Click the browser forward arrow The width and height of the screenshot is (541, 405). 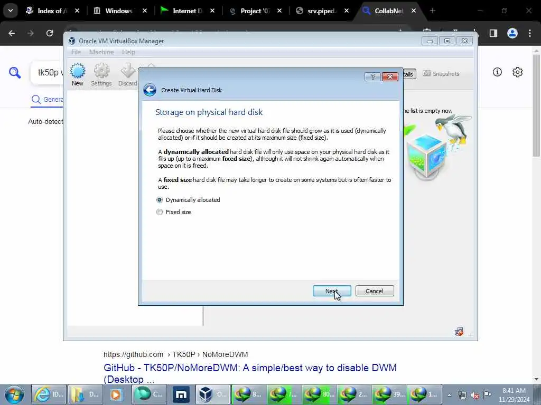click(x=31, y=33)
